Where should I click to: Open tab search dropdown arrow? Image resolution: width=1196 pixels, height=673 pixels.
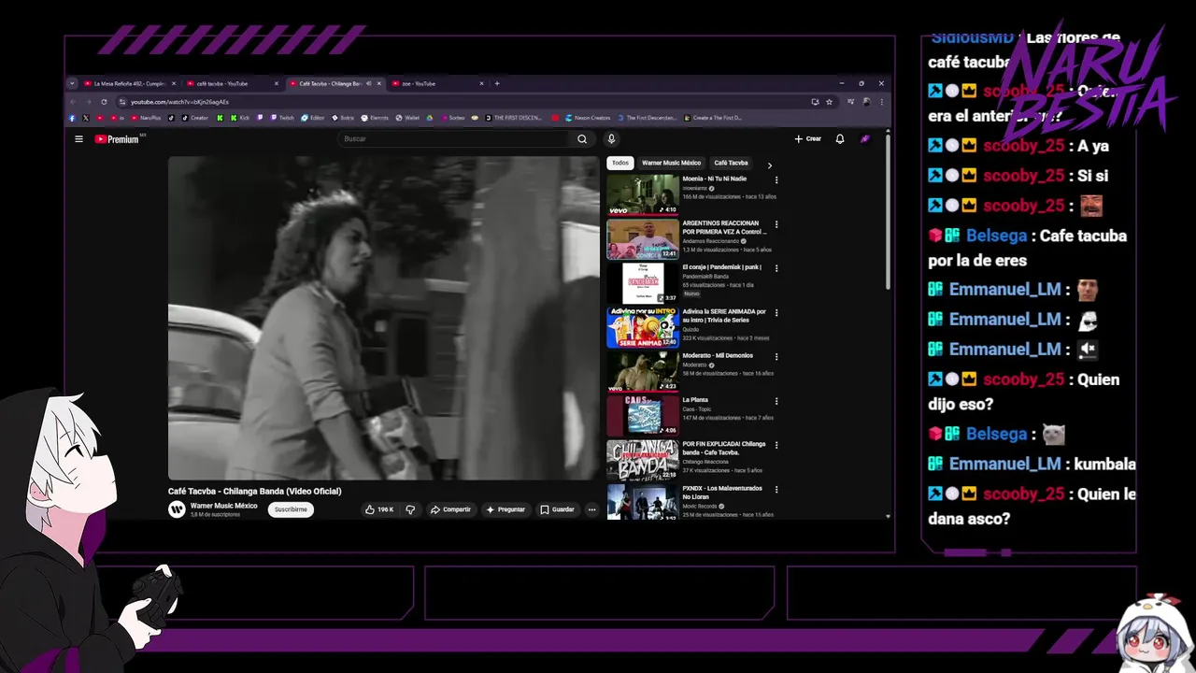(72, 83)
